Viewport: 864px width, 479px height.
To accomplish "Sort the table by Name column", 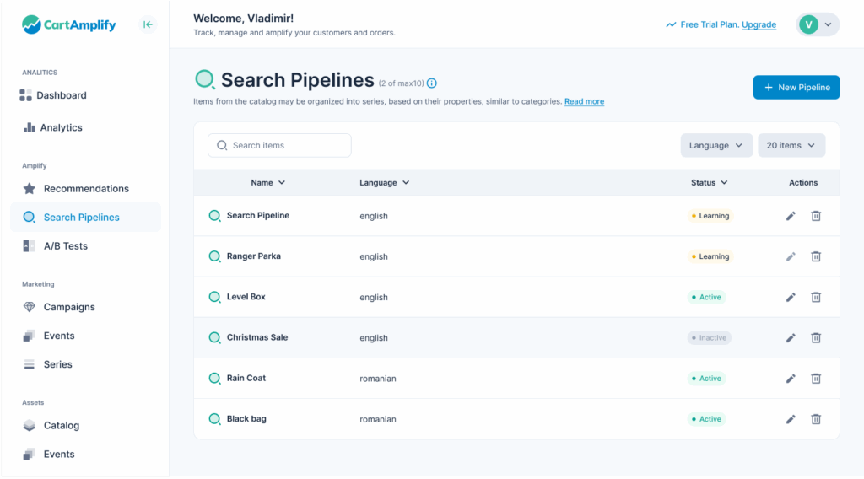I will tap(267, 182).
